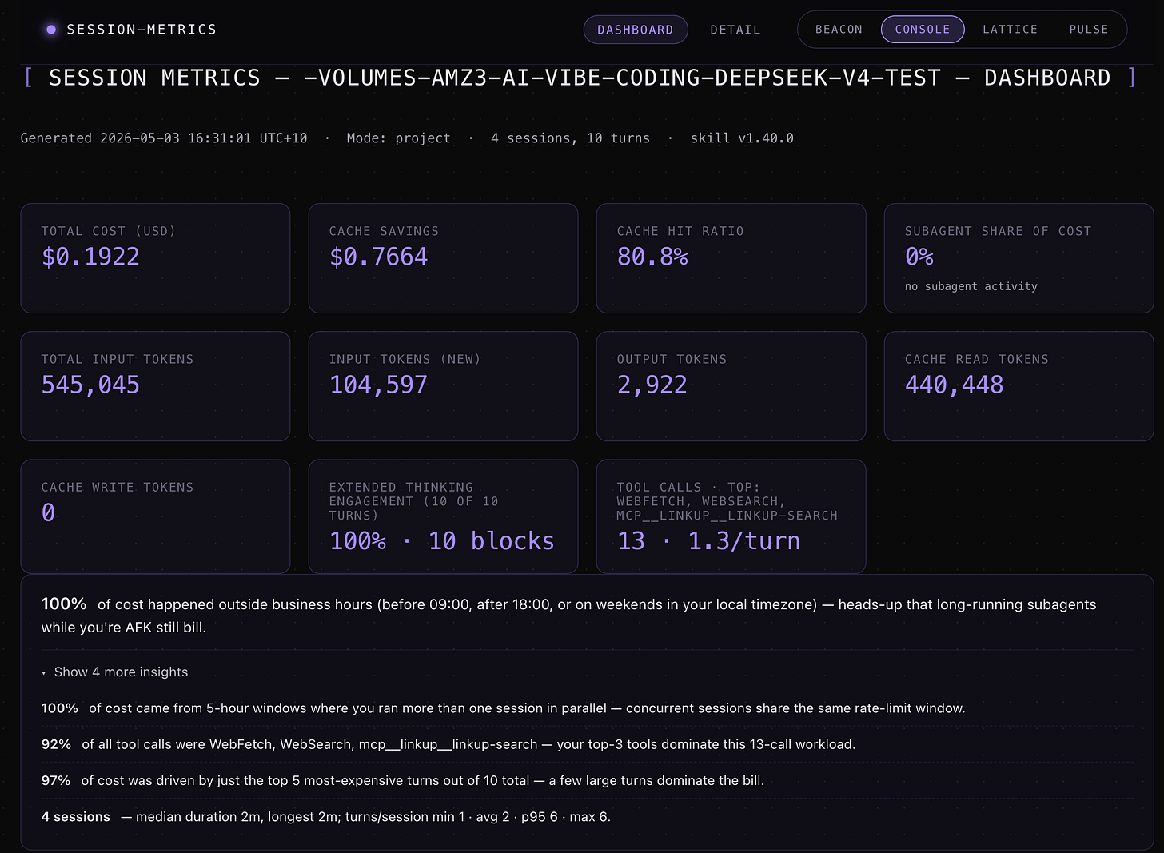1164x853 pixels.
Task: Click the "Mode: project" text
Action: pyautogui.click(x=398, y=138)
